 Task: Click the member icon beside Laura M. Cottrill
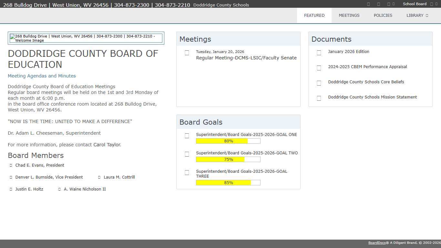point(99,177)
